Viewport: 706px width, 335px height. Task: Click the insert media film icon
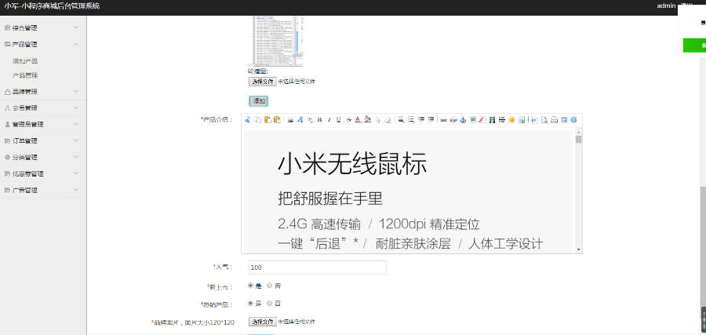point(492,120)
